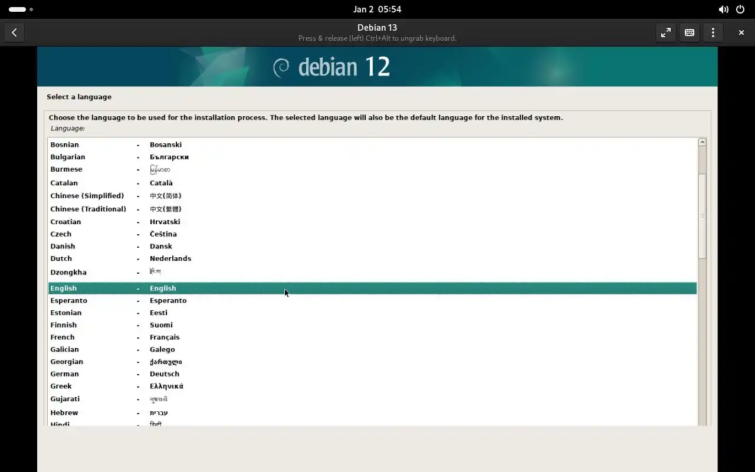Click the Debian 13 window title
This screenshot has width=755, height=472.
(x=377, y=28)
